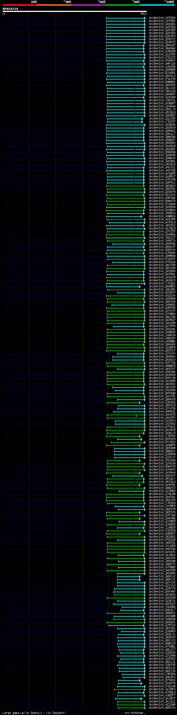Open hit UniRef100_Q94JL7
This screenshot has height=715, width=177.
pos(162,134)
